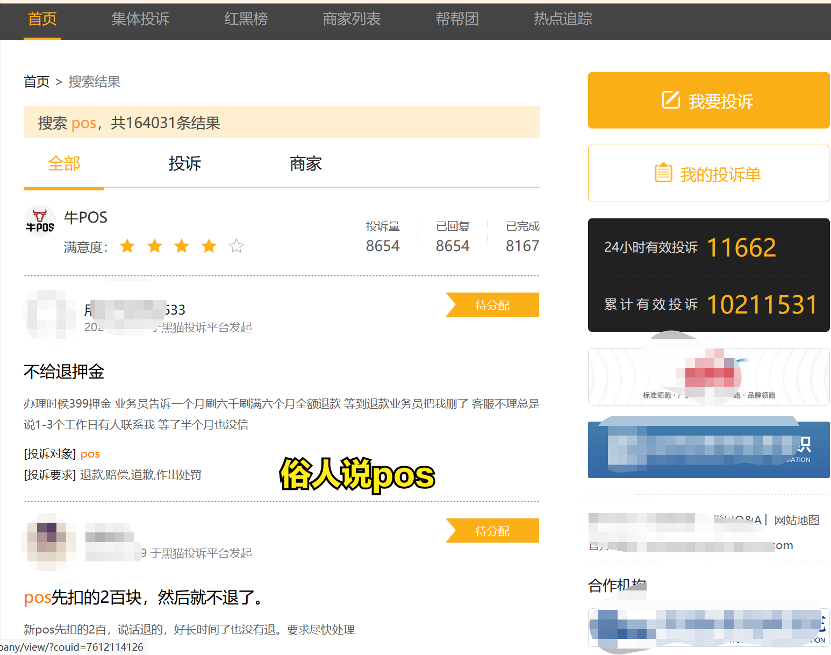Select the 全部 results tab
This screenshot has height=655, width=831.
coord(64,163)
